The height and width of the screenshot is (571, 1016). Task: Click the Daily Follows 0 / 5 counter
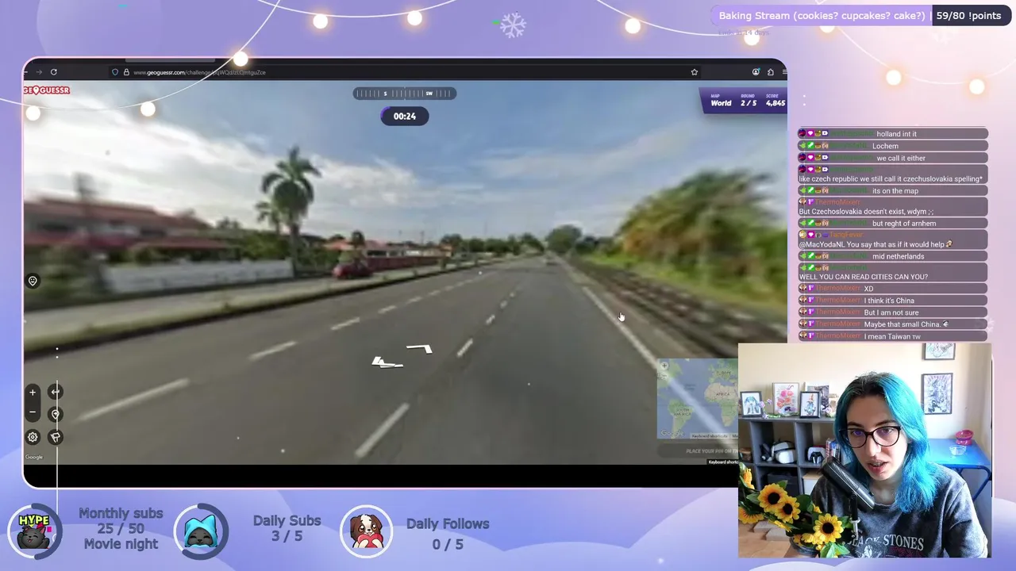448,534
